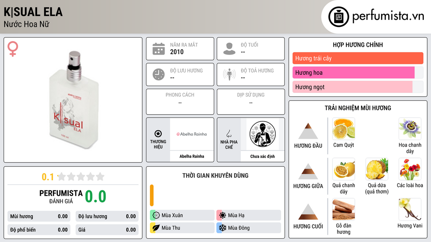This screenshot has height=242, width=431.
Task: Click the Mùa Xuân flower icon
Action: tap(156, 215)
